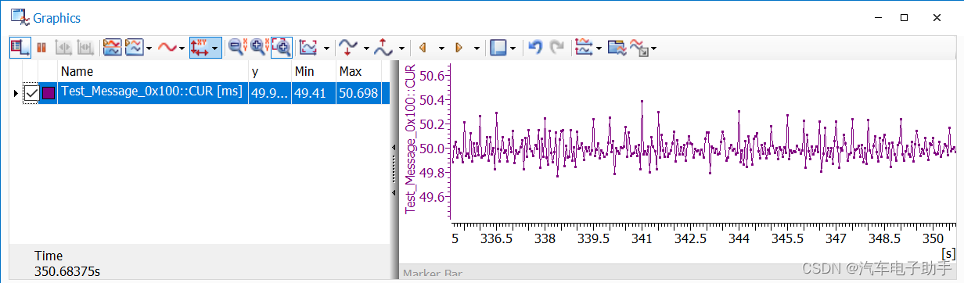This screenshot has height=283, width=964.
Task: Click the measurement marker cursor icon
Action: (x=349, y=48)
